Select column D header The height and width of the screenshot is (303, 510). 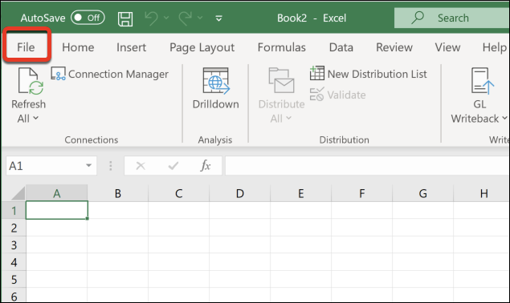coord(239,193)
